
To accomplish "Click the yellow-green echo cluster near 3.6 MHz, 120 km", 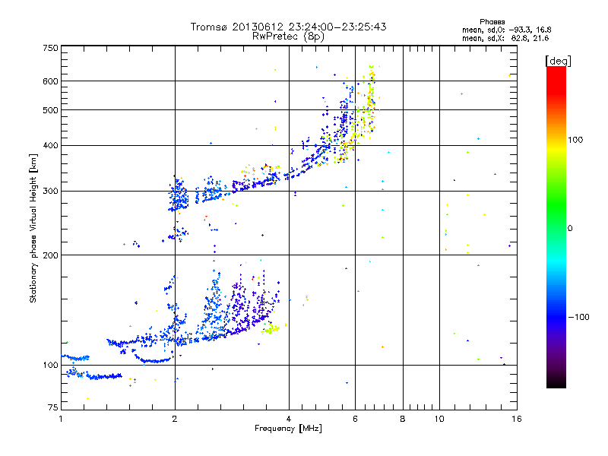I will coord(270,330).
